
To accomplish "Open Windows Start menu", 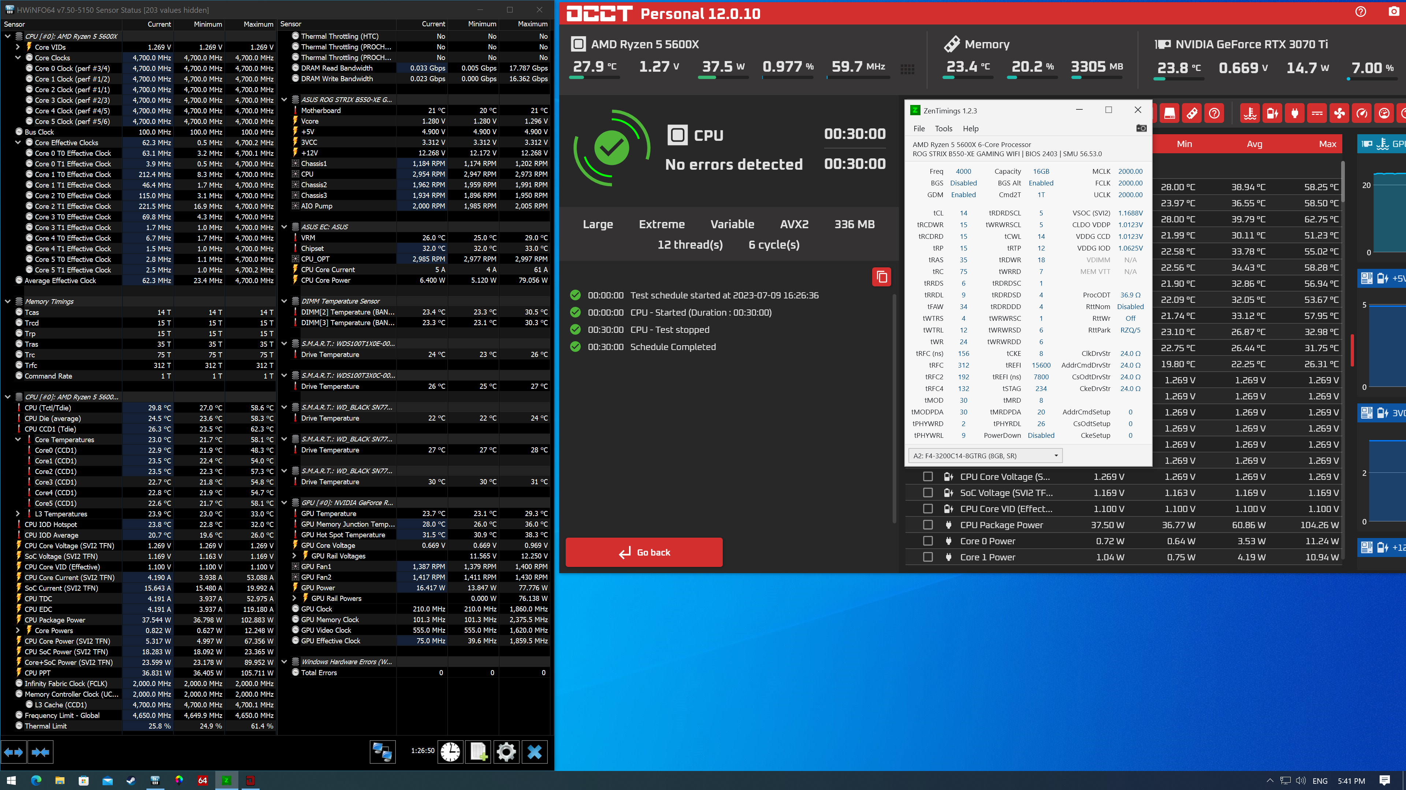I will [11, 781].
